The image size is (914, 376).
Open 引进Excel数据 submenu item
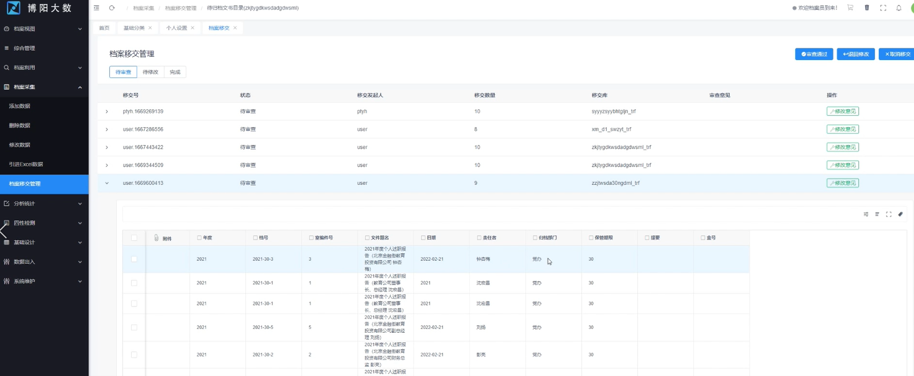tap(44, 164)
